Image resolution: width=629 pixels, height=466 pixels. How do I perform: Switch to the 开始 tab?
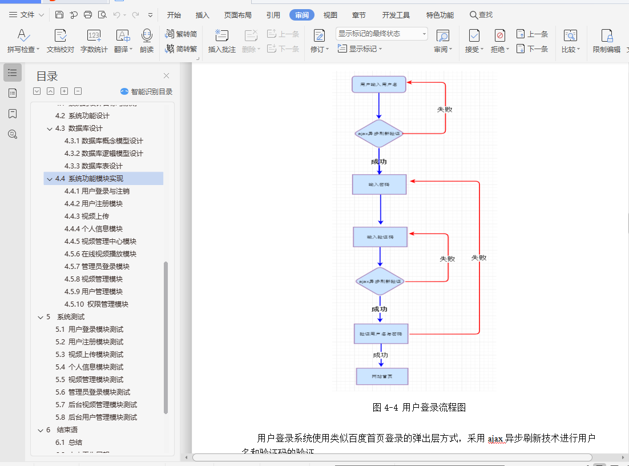174,15
